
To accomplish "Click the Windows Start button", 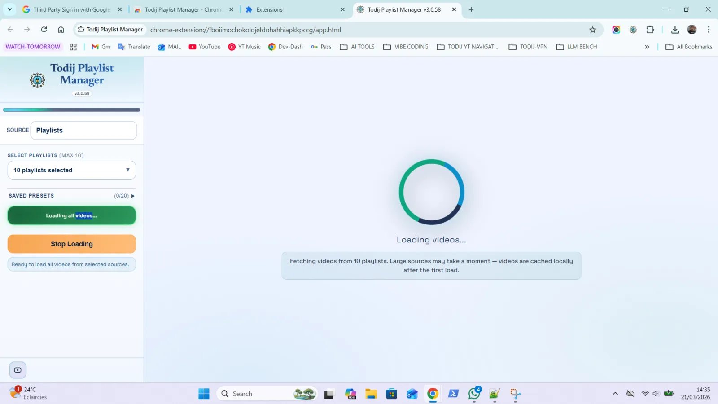I will 204,394.
